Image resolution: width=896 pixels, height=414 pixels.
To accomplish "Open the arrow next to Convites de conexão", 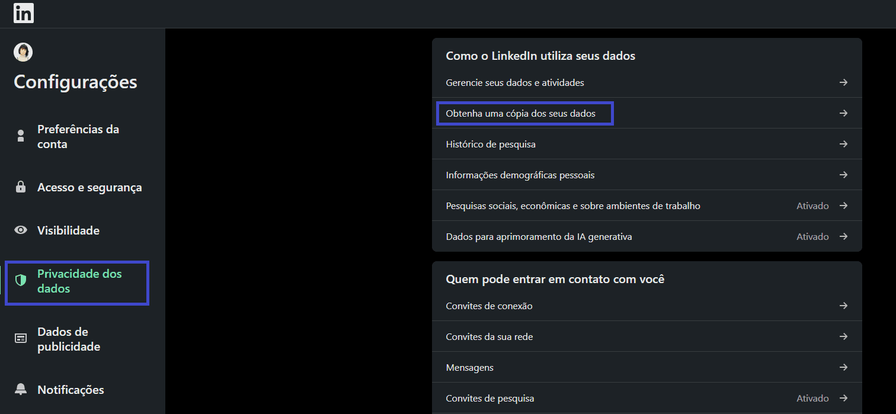I will [843, 306].
